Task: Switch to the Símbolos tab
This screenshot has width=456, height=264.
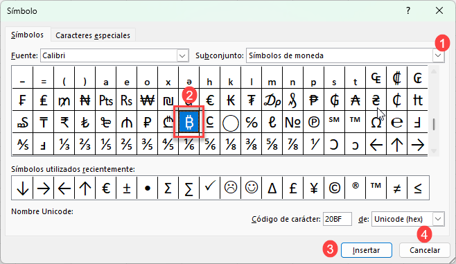Action: (27, 35)
